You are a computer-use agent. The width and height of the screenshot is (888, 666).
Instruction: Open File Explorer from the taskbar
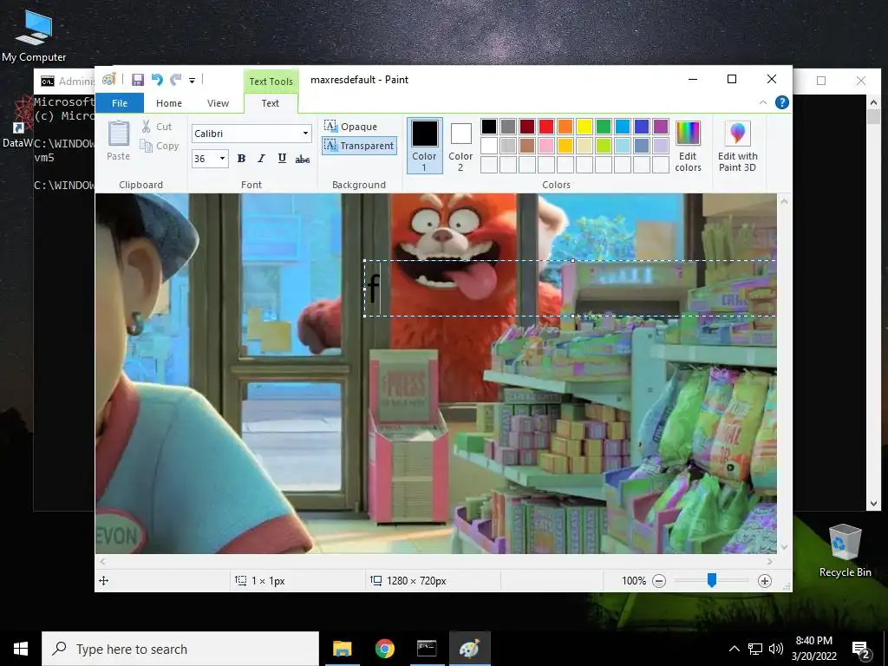click(342, 649)
